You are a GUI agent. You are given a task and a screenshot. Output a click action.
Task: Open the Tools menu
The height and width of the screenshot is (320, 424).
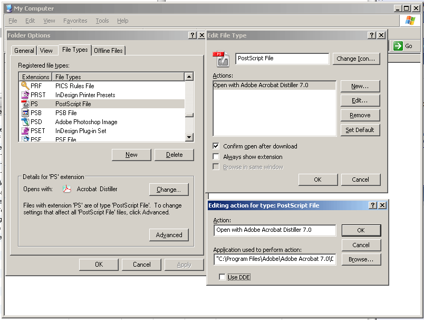pos(102,21)
